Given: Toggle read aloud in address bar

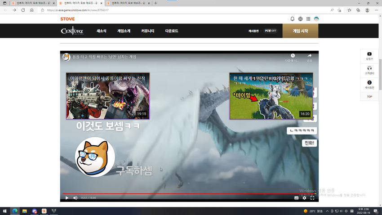Looking at the screenshot, I should click(x=332, y=10).
